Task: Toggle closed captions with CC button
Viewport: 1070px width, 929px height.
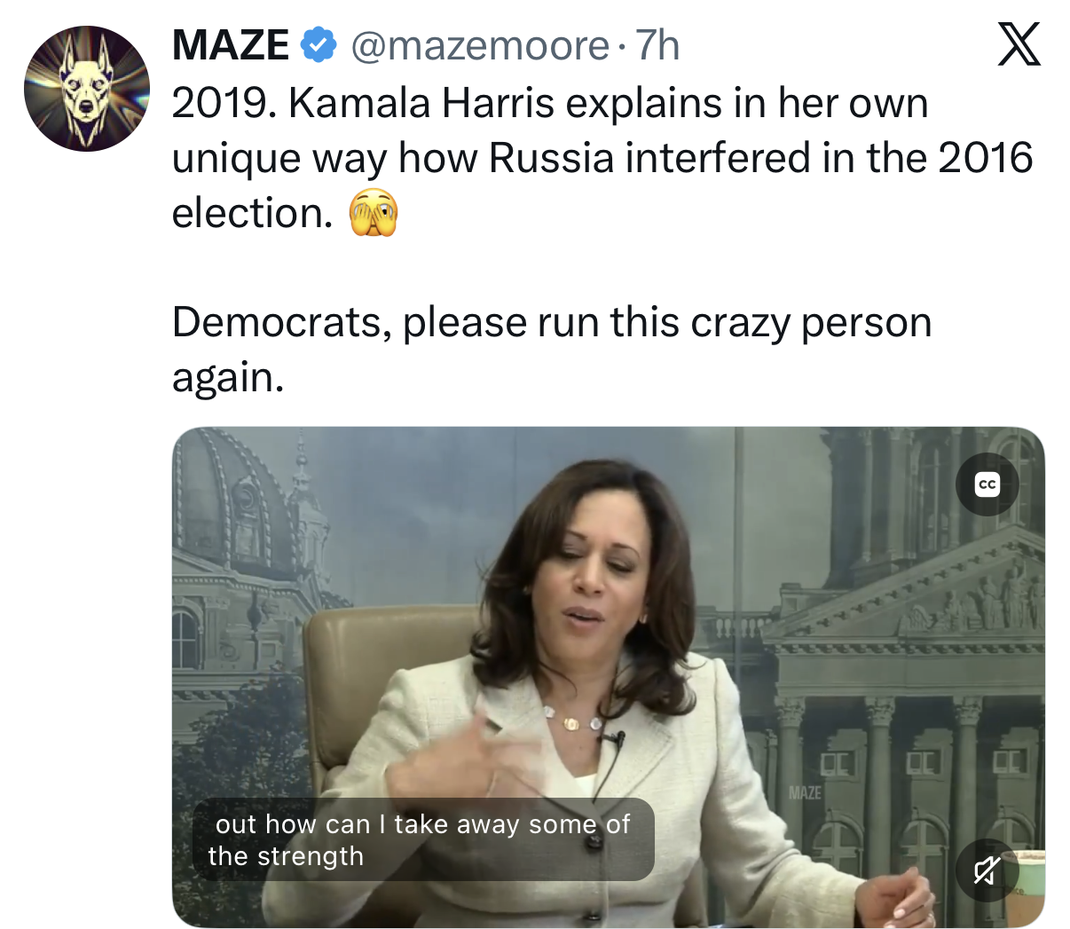Action: pyautogui.click(x=987, y=484)
